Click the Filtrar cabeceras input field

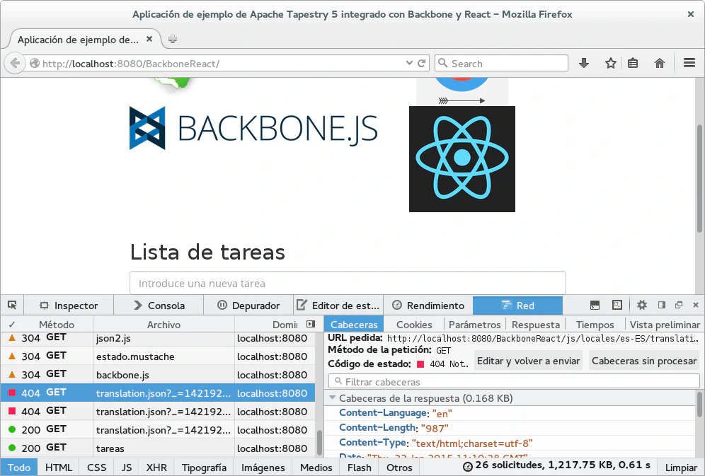tap(513, 382)
